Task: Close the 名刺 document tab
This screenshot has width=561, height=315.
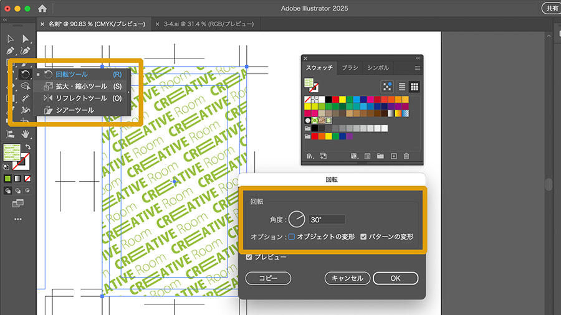Action: point(42,24)
